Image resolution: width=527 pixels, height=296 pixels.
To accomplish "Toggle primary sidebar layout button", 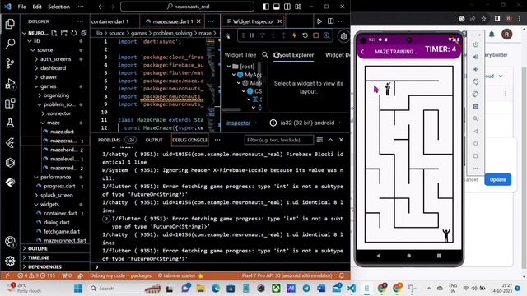I will tap(265, 7).
